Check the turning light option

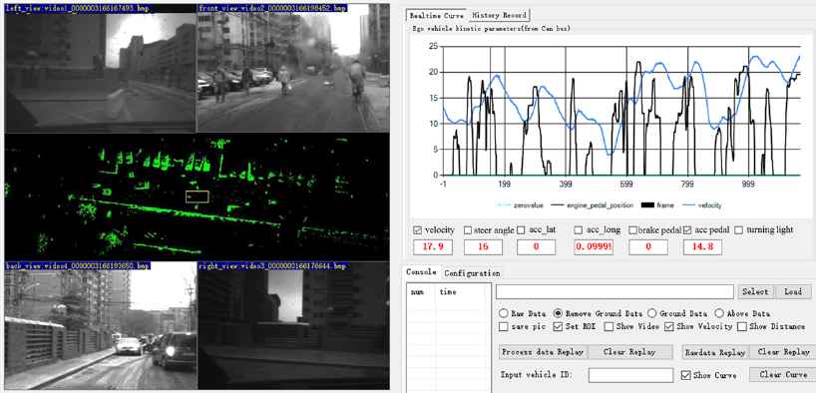coord(738,229)
